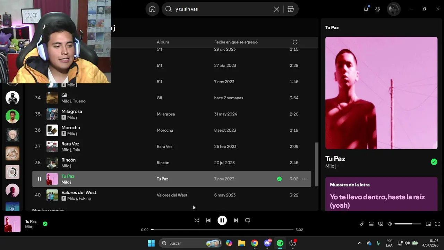Open artist Taiu on Rara Vez row
This screenshot has height=250, width=444.
pos(76,150)
